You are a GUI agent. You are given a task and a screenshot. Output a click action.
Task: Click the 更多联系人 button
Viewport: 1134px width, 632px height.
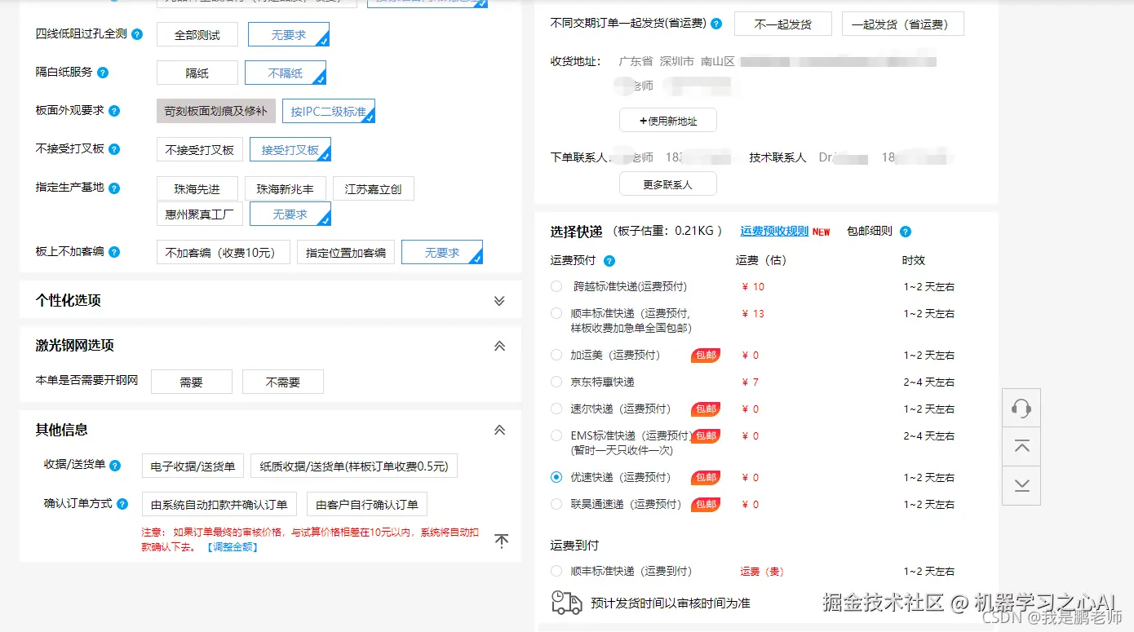point(667,183)
